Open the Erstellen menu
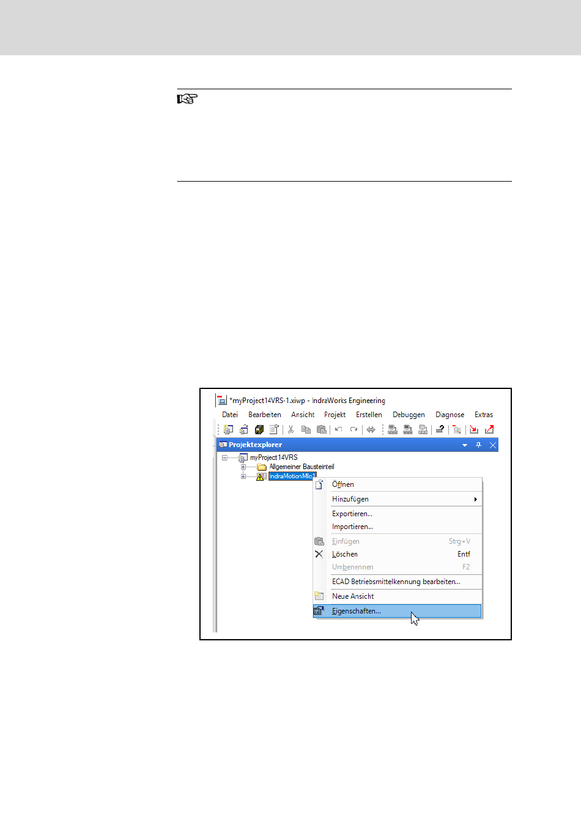This screenshot has height=822, width=581. pos(369,415)
